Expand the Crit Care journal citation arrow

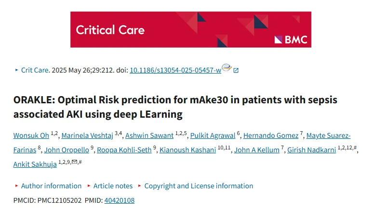16,70
